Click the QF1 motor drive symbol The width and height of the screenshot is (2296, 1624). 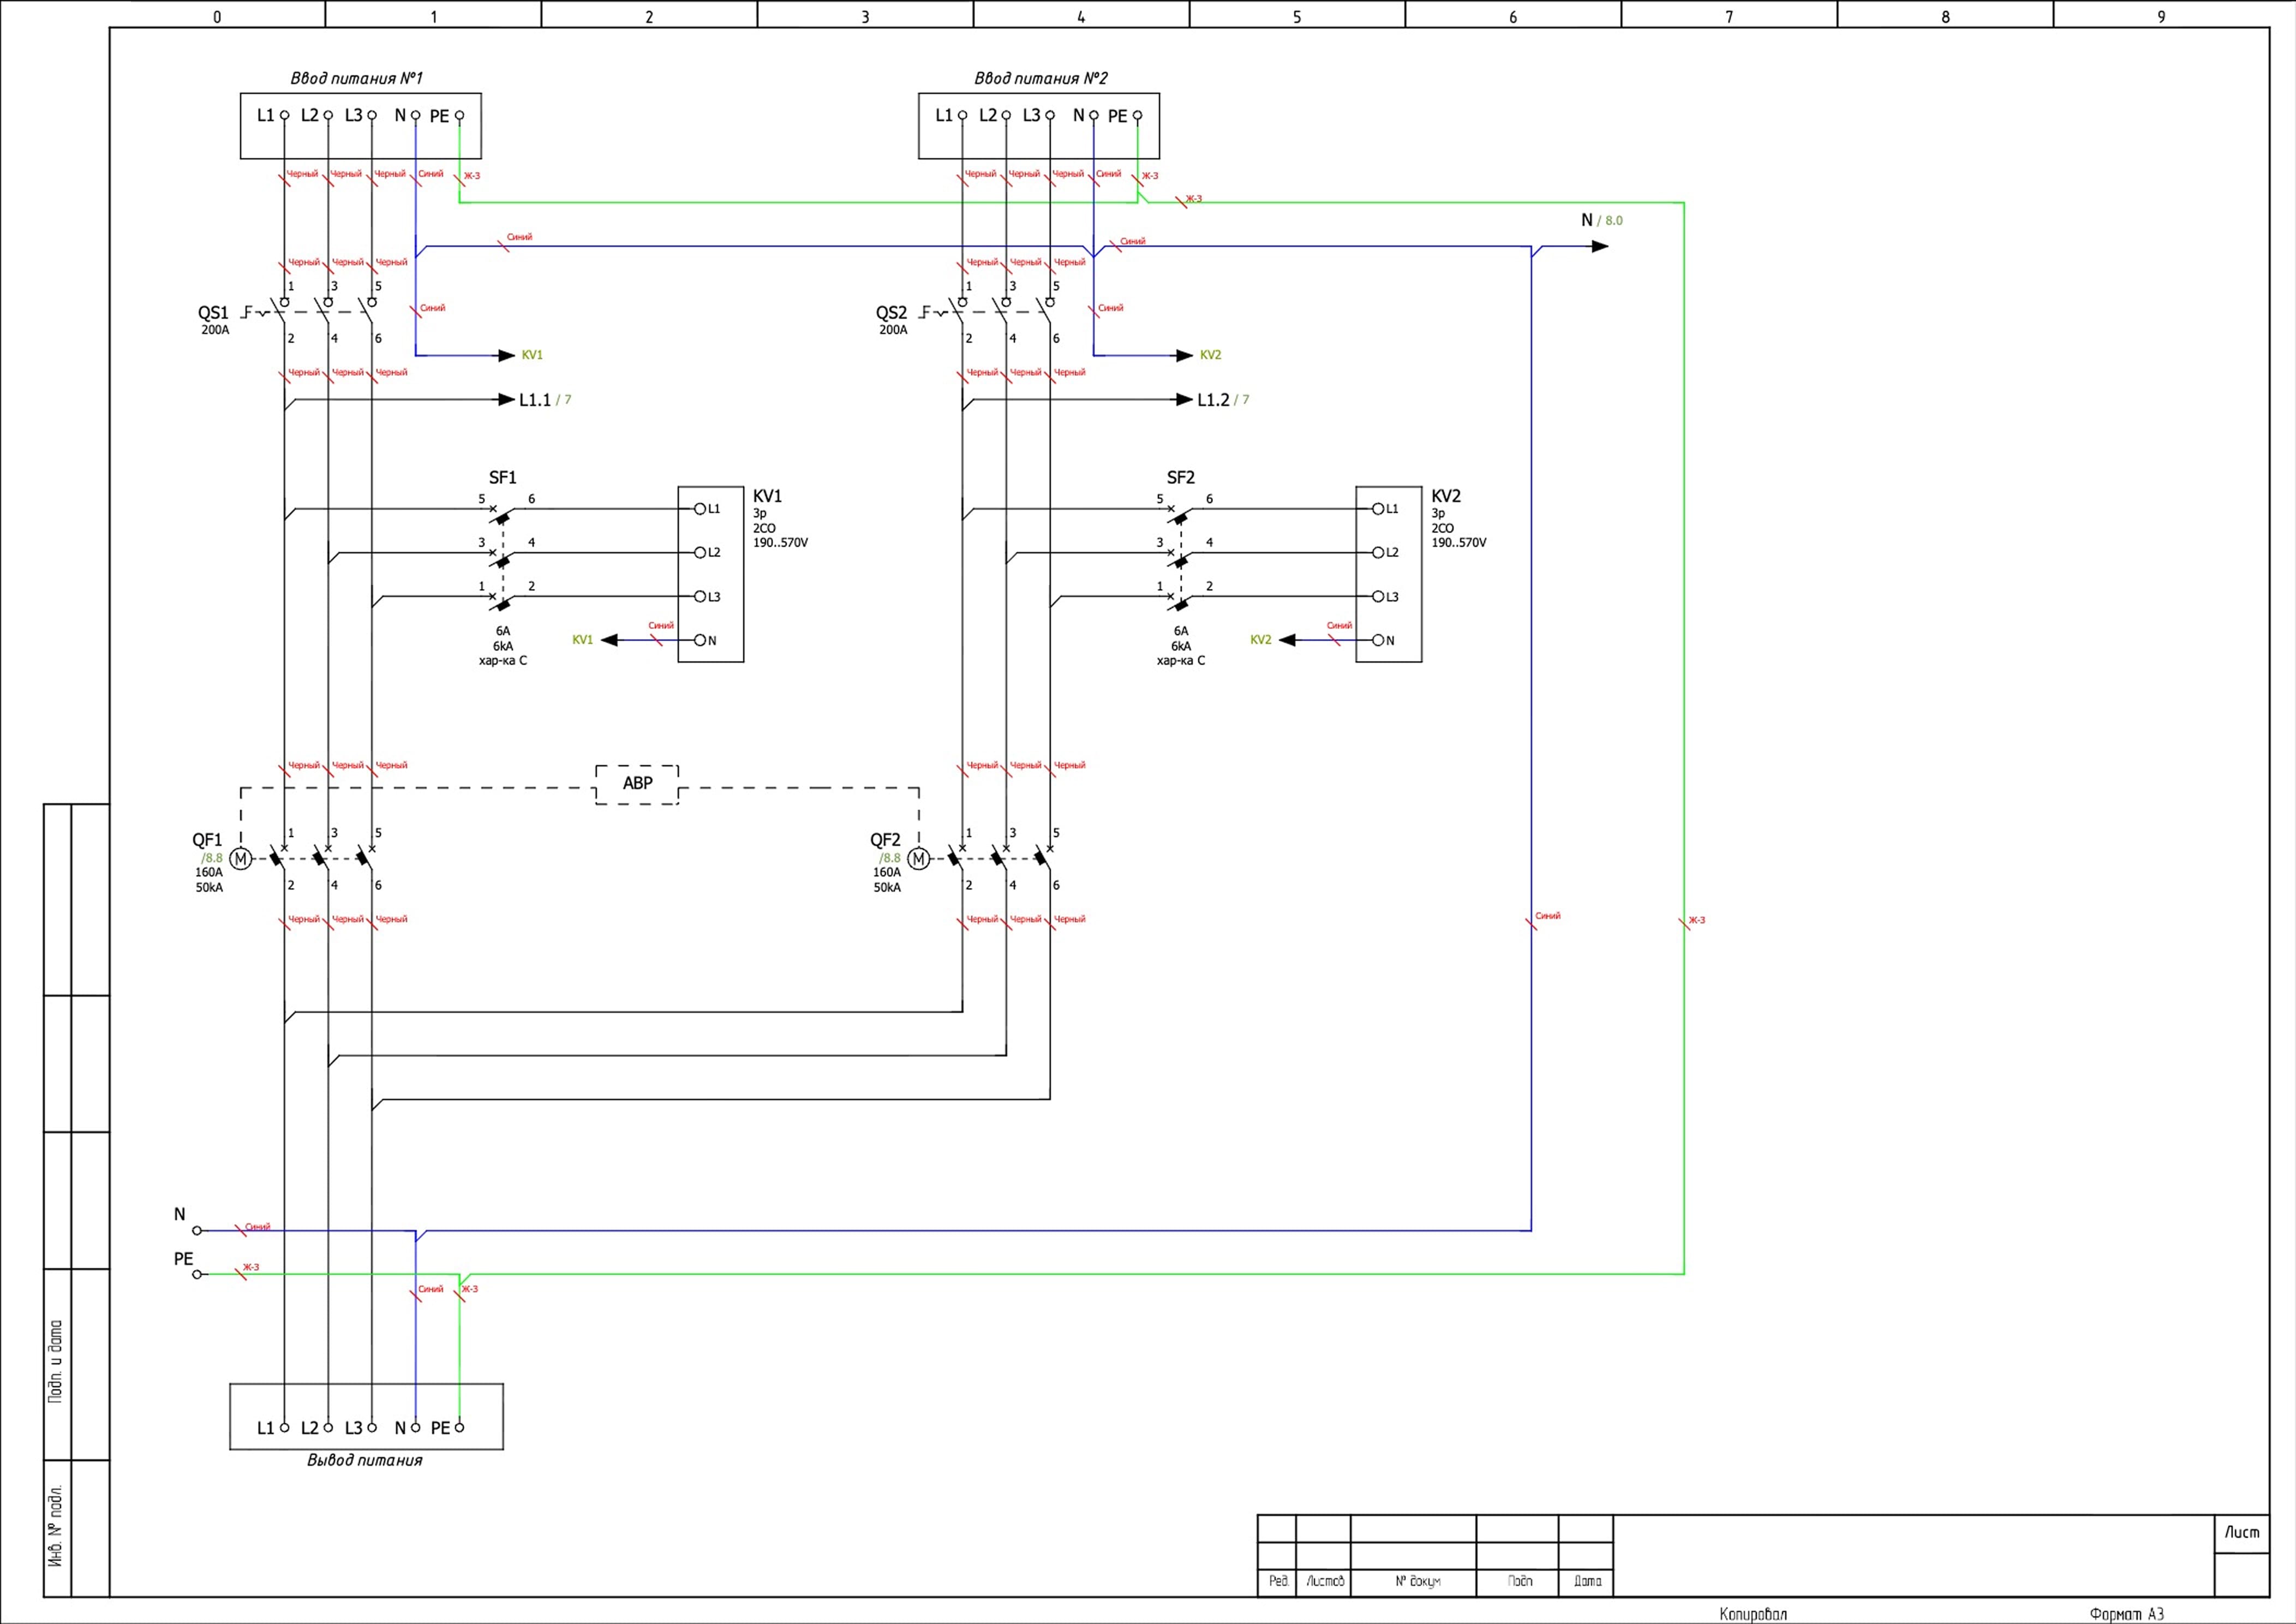[240, 858]
